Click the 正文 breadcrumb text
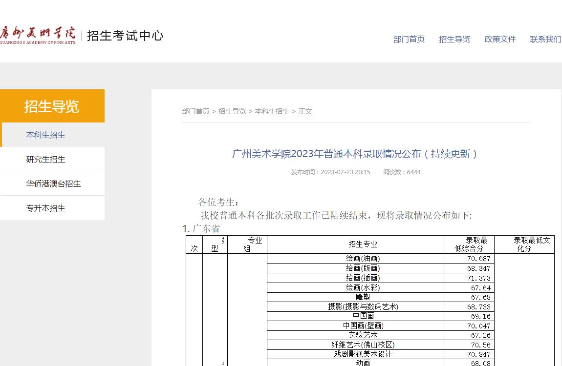 [305, 111]
